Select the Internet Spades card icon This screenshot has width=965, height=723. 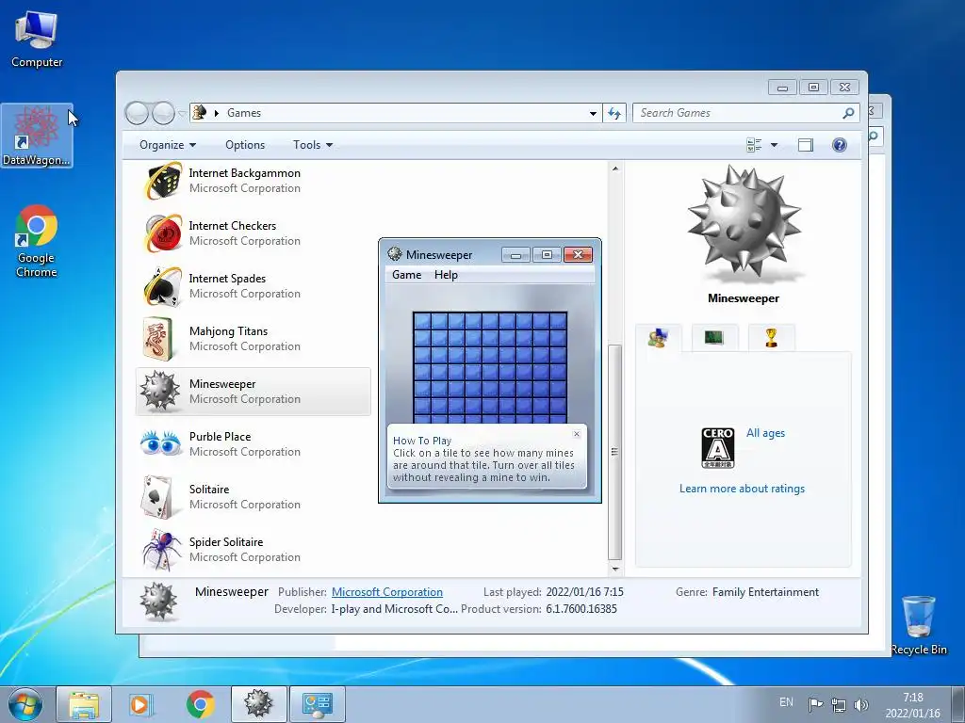coord(162,286)
